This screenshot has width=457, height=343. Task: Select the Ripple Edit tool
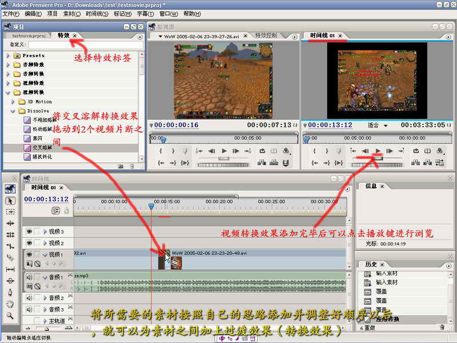10,224
